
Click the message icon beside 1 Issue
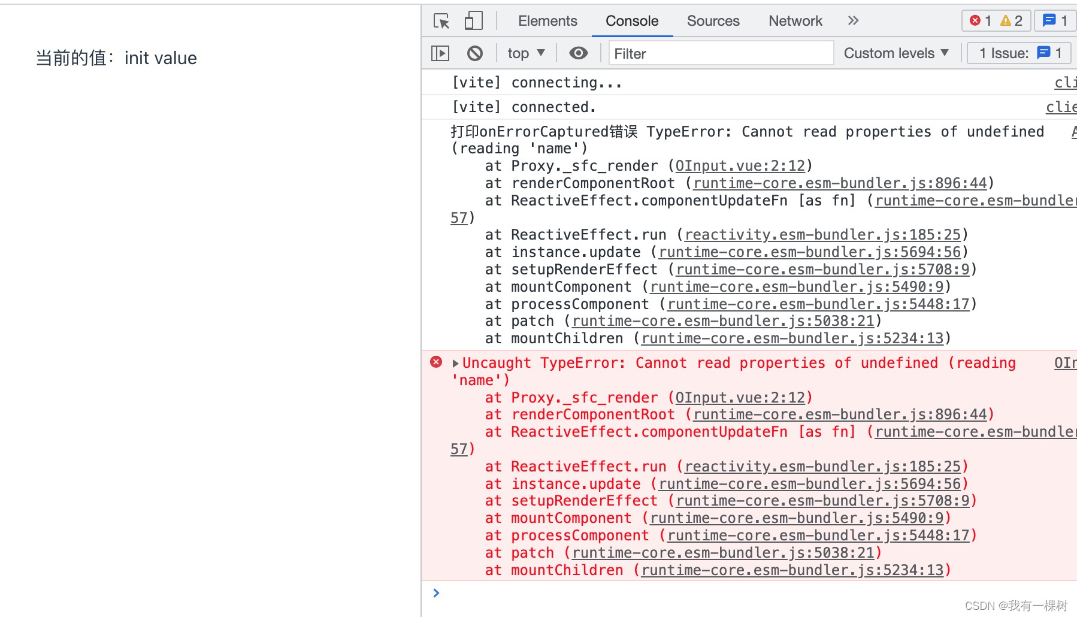[1042, 53]
